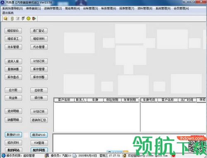Open the 报表管理[7] menu
Screen dimensions: 207x158
pyautogui.click(x=127, y=9)
